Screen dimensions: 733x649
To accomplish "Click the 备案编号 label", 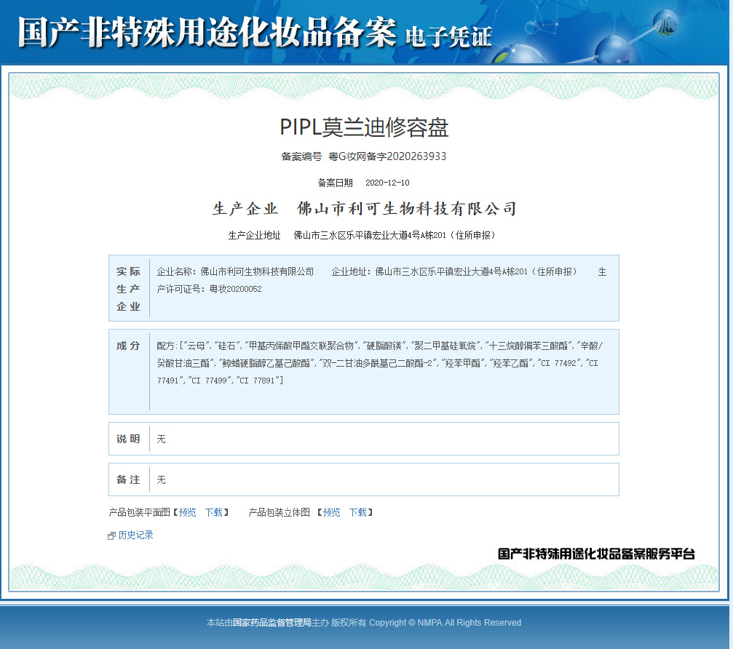I will [x=301, y=156].
